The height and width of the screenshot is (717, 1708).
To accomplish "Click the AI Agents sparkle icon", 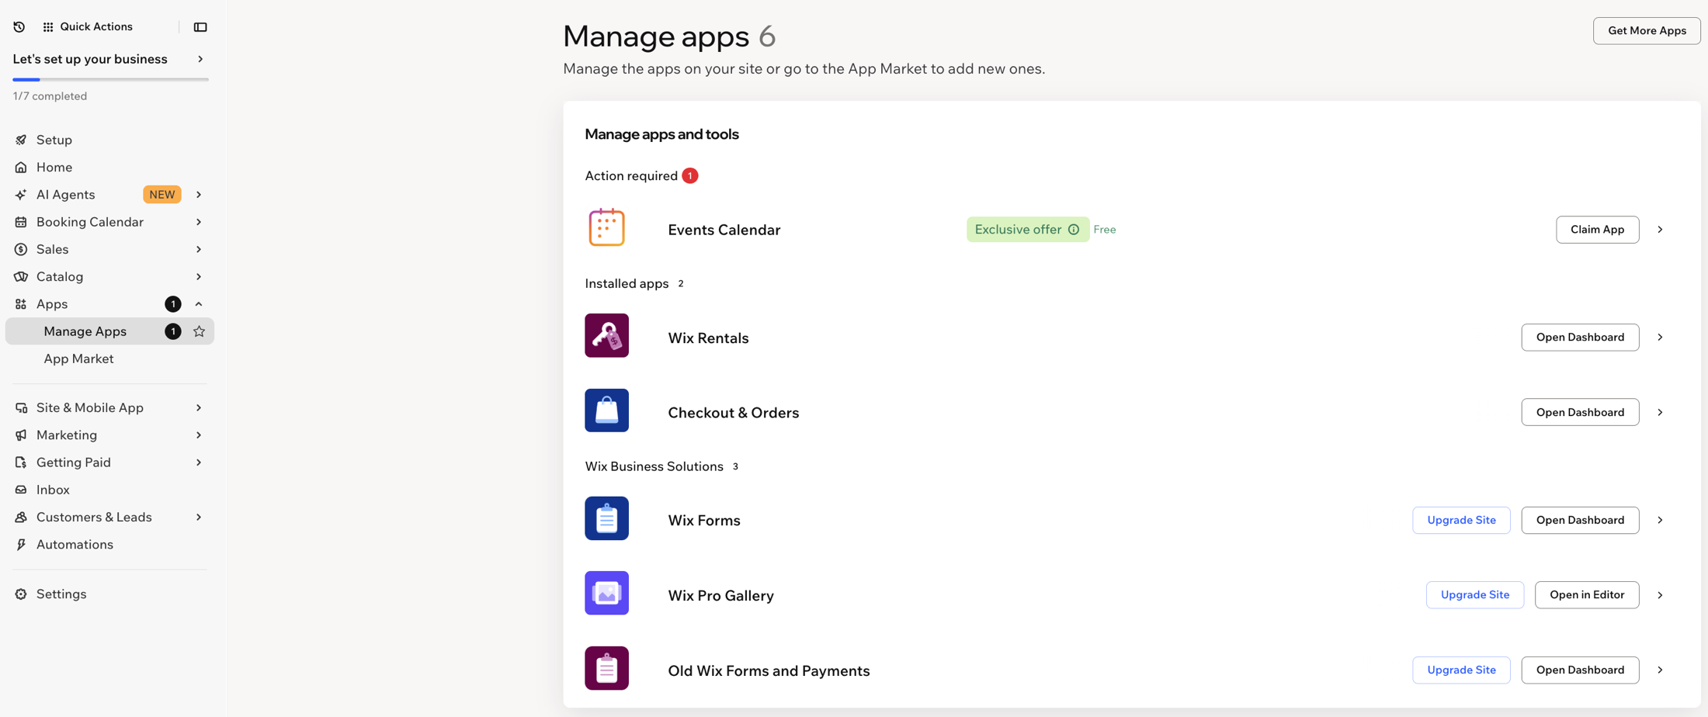I will [x=21, y=195].
